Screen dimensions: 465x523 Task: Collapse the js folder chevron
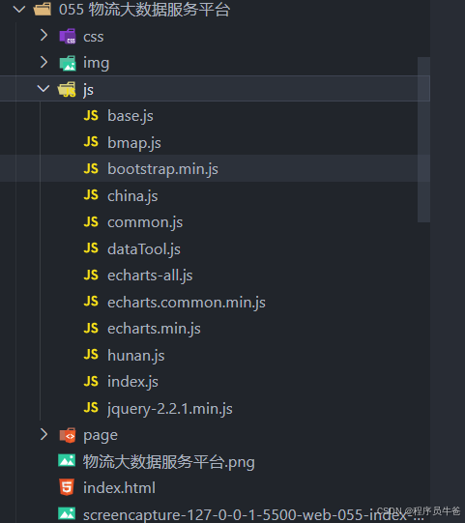(x=44, y=88)
